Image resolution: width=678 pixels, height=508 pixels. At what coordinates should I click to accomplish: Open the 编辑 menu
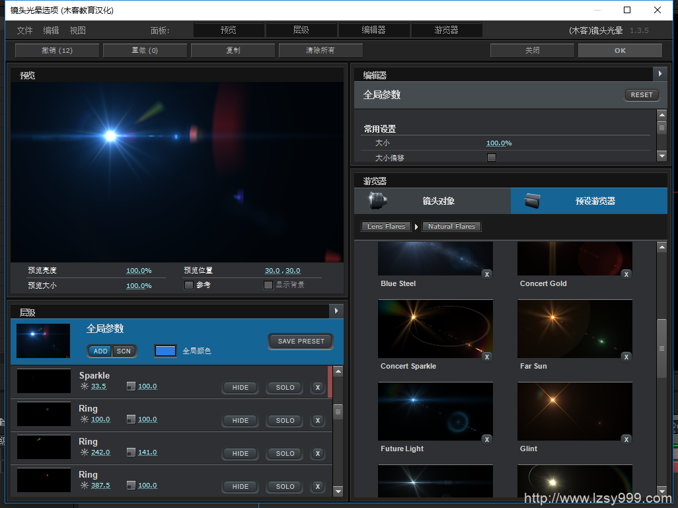pyautogui.click(x=51, y=30)
